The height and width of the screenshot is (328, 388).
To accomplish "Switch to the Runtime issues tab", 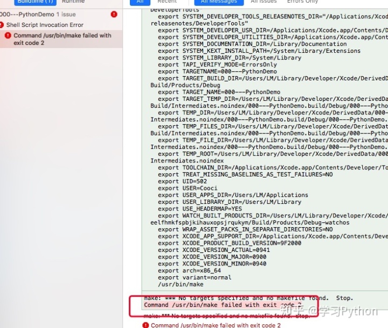I will (x=73, y=2).
